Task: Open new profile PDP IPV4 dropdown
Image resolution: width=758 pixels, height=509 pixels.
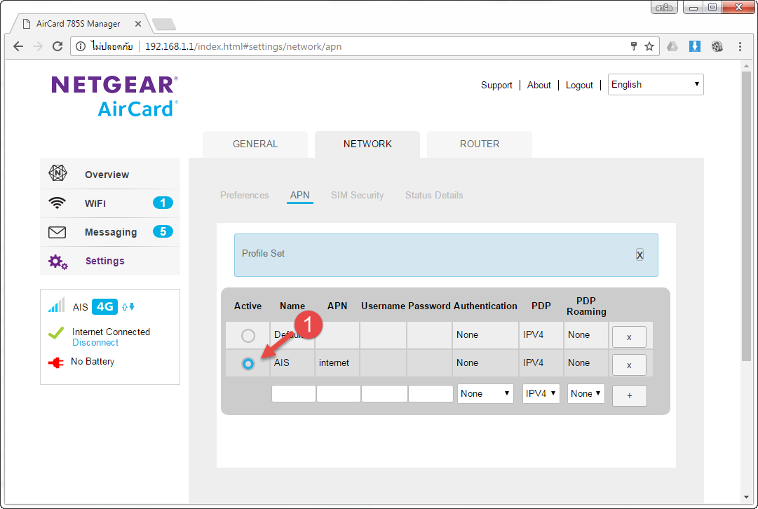Action: 541,393
